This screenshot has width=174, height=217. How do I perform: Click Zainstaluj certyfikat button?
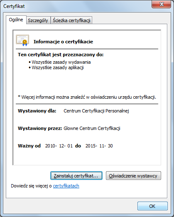click(76, 176)
